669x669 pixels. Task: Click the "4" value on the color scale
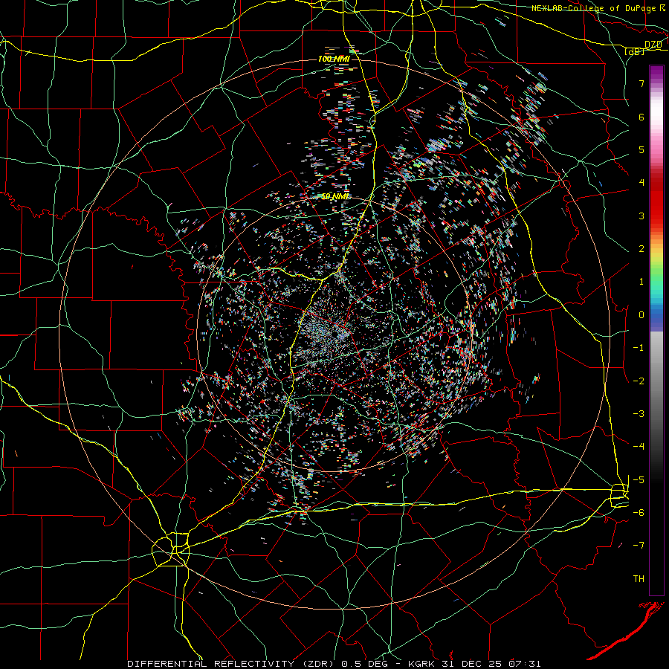(641, 183)
